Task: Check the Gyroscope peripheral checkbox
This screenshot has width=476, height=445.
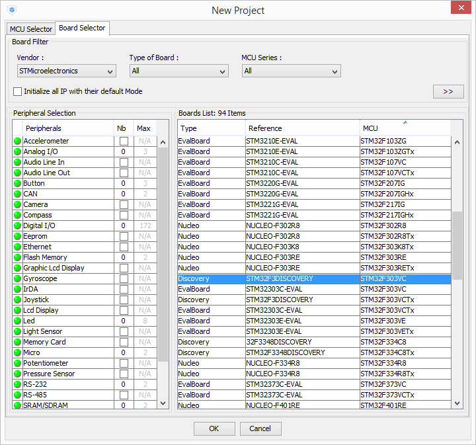Action: pyautogui.click(x=124, y=278)
